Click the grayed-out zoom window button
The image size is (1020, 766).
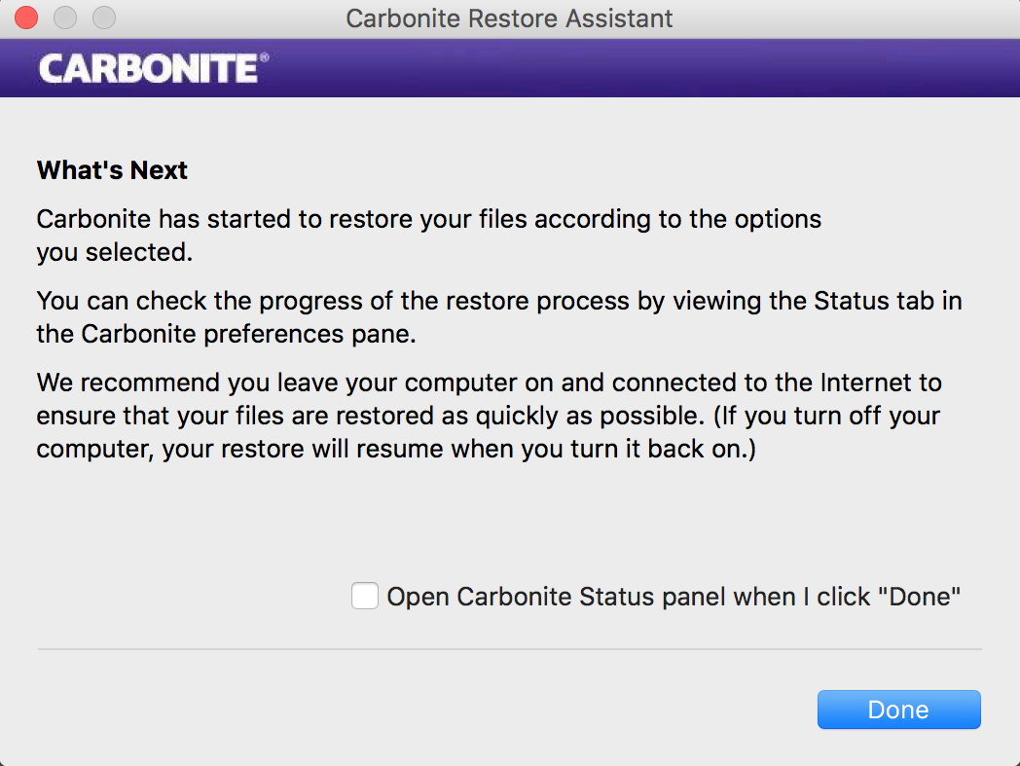pos(103,18)
